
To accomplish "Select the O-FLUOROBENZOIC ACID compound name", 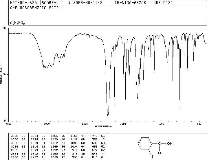I will click(x=34, y=8).
